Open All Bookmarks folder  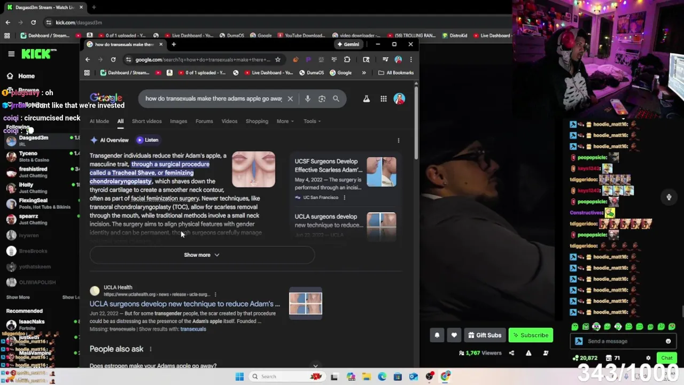(x=396, y=73)
